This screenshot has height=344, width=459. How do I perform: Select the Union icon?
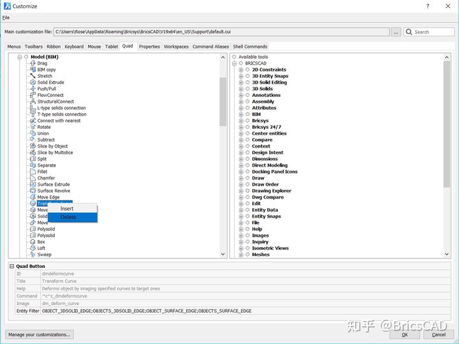(33, 133)
